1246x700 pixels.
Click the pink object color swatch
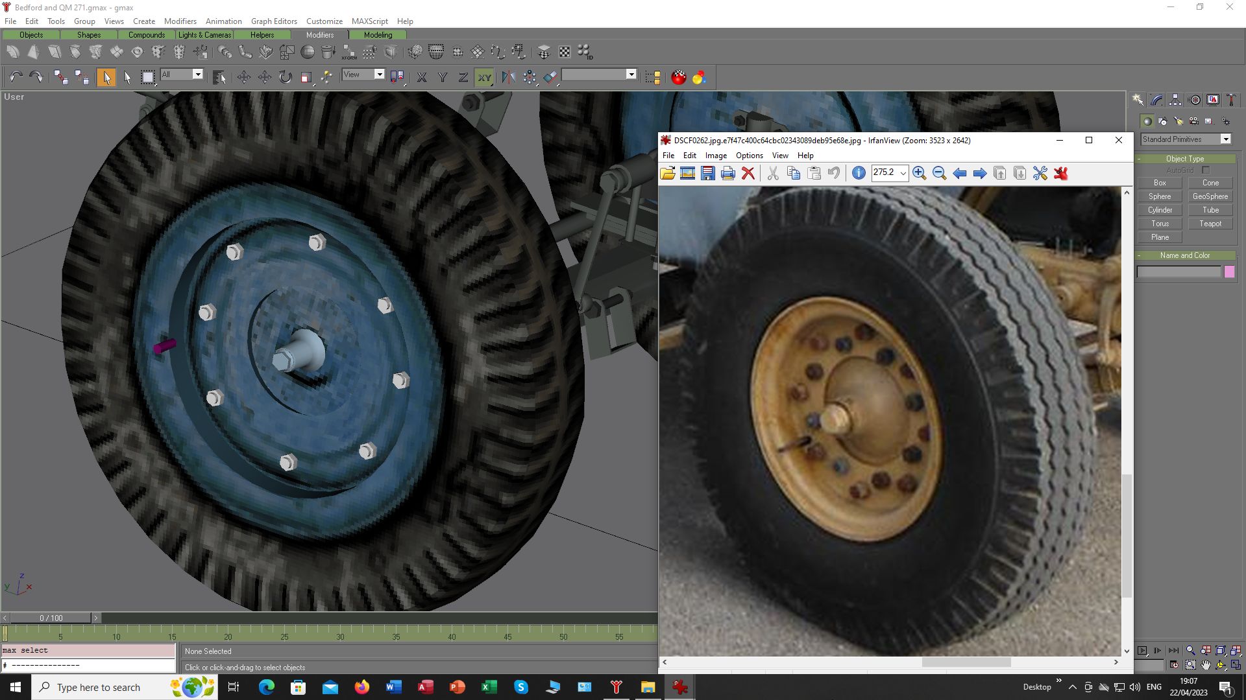(1229, 272)
